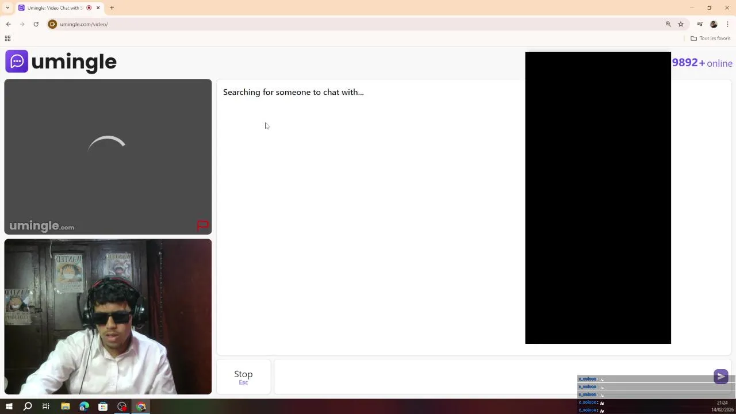Open the apps grid in bookmarks bar
The height and width of the screenshot is (414, 736).
coord(7,38)
